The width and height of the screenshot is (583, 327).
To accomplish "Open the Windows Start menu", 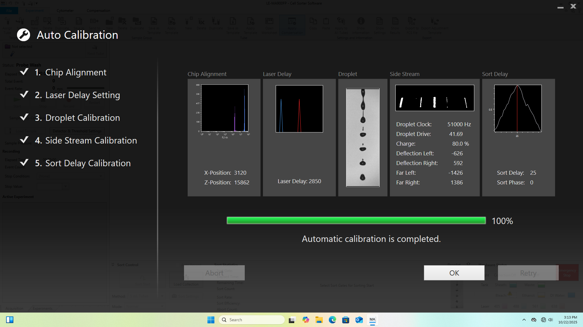I will (211, 320).
